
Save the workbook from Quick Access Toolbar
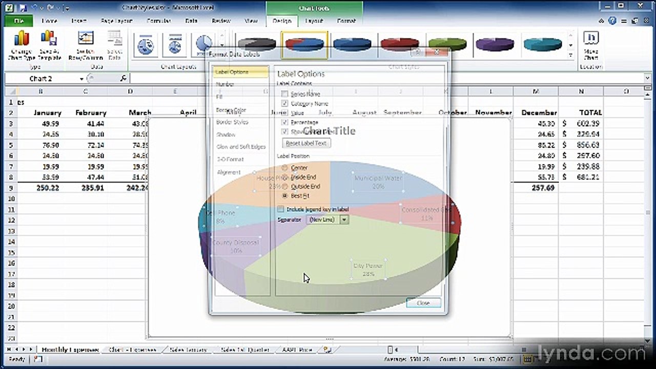pyautogui.click(x=24, y=8)
